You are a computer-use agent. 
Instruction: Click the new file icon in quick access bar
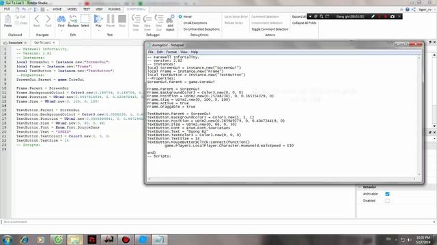coord(17,10)
